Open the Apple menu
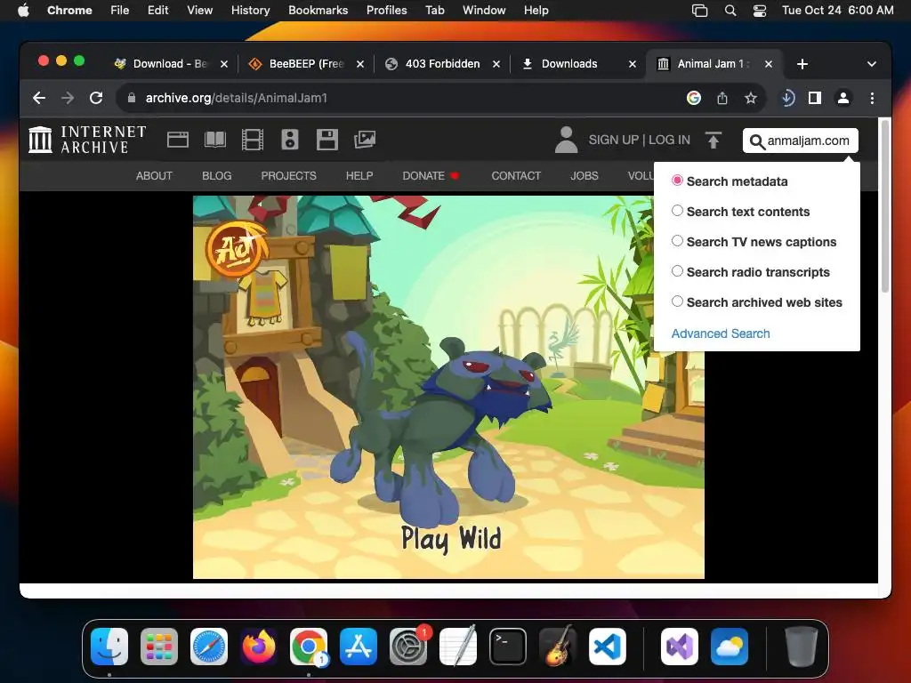 (x=23, y=11)
